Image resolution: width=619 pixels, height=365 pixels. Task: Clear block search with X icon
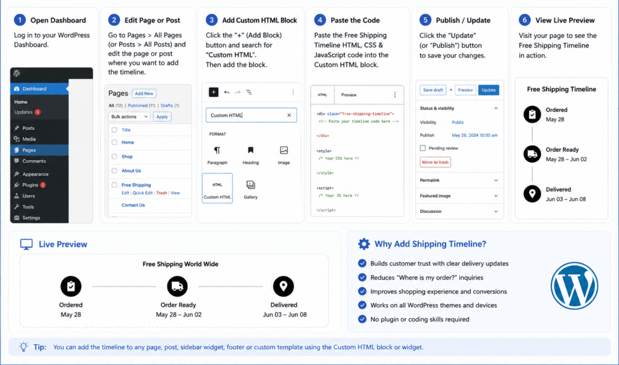289,115
